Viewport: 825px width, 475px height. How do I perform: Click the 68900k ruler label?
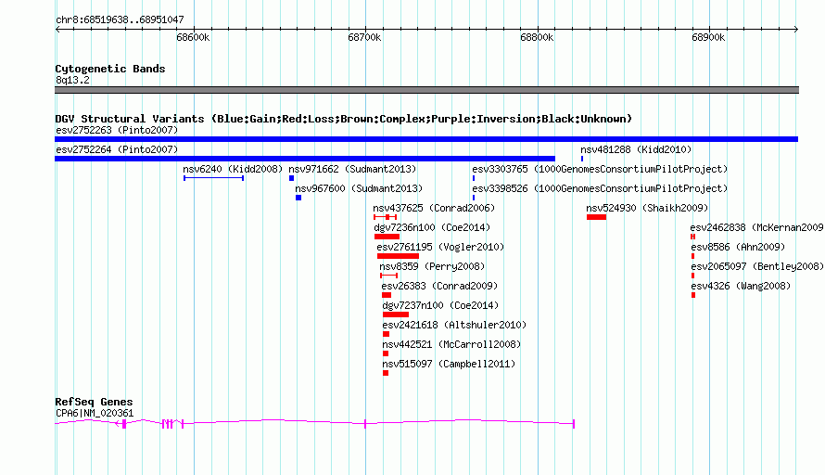pos(708,37)
